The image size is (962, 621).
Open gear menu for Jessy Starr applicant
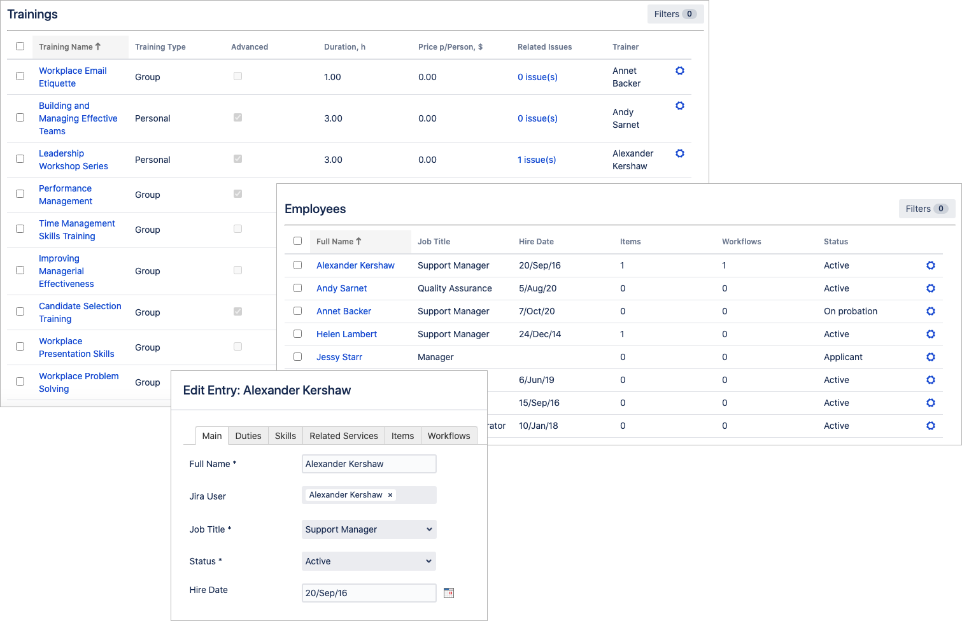930,357
